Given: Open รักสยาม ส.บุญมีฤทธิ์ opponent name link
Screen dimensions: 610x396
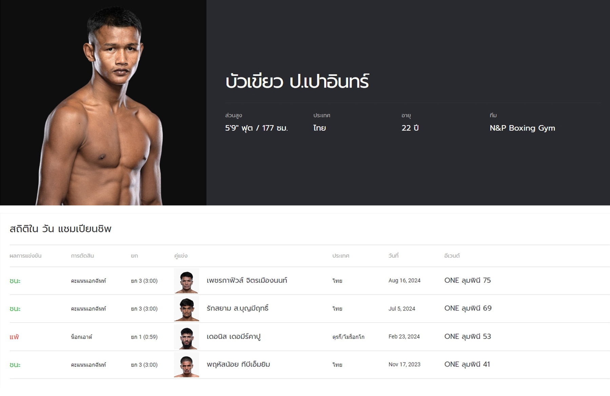Looking at the screenshot, I should (x=237, y=308).
